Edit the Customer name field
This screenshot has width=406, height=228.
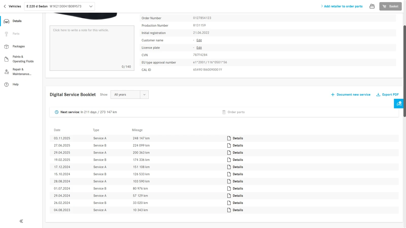coord(199,40)
